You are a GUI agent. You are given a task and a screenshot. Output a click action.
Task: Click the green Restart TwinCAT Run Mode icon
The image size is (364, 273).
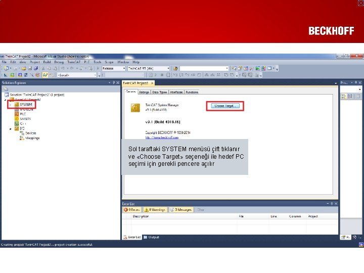click(x=12, y=75)
